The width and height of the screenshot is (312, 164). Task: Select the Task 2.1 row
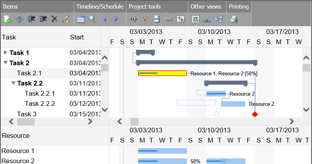[x=29, y=73]
